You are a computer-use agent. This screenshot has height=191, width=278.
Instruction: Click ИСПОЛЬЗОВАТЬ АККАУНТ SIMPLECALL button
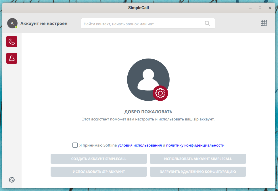(198, 159)
